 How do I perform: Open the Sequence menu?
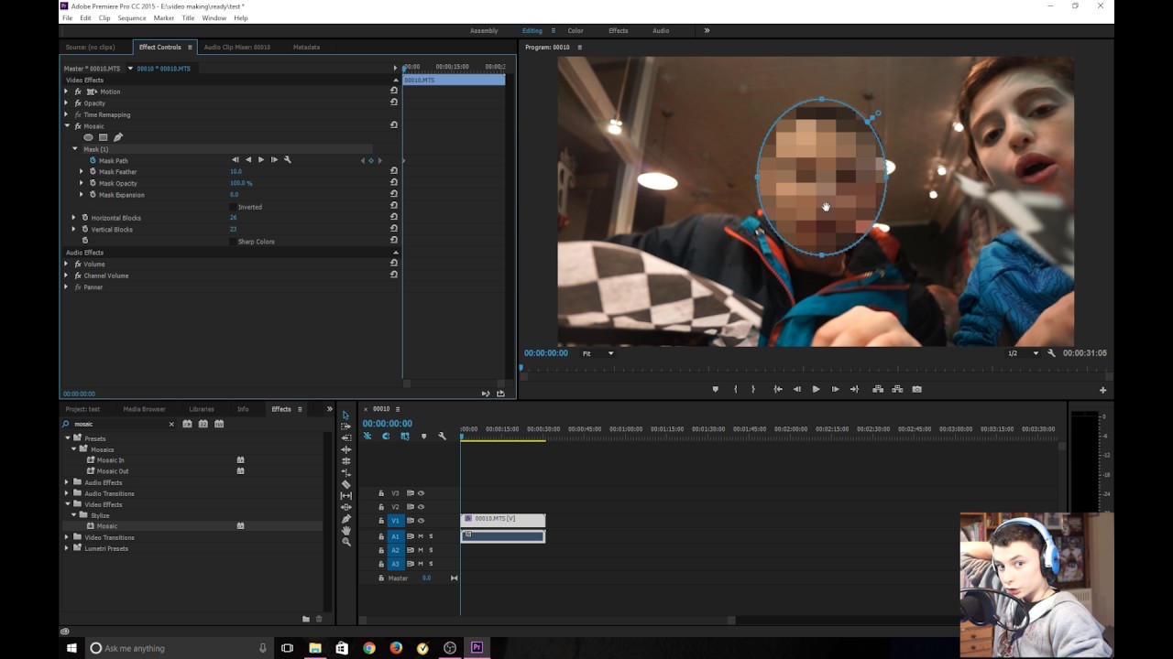131,18
